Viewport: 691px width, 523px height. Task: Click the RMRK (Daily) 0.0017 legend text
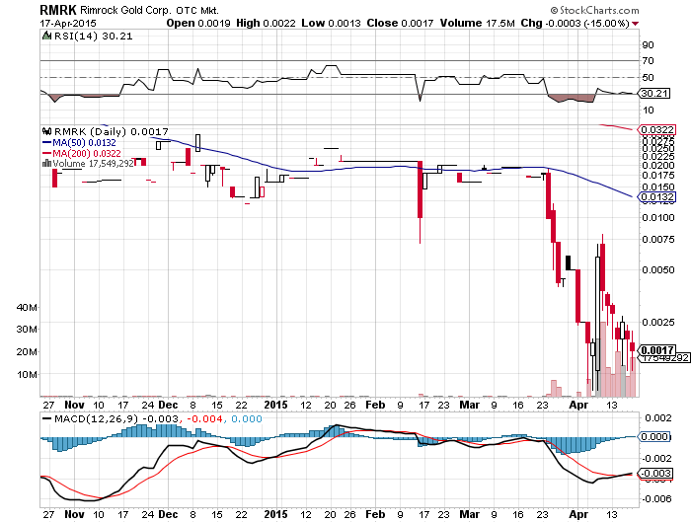point(111,131)
